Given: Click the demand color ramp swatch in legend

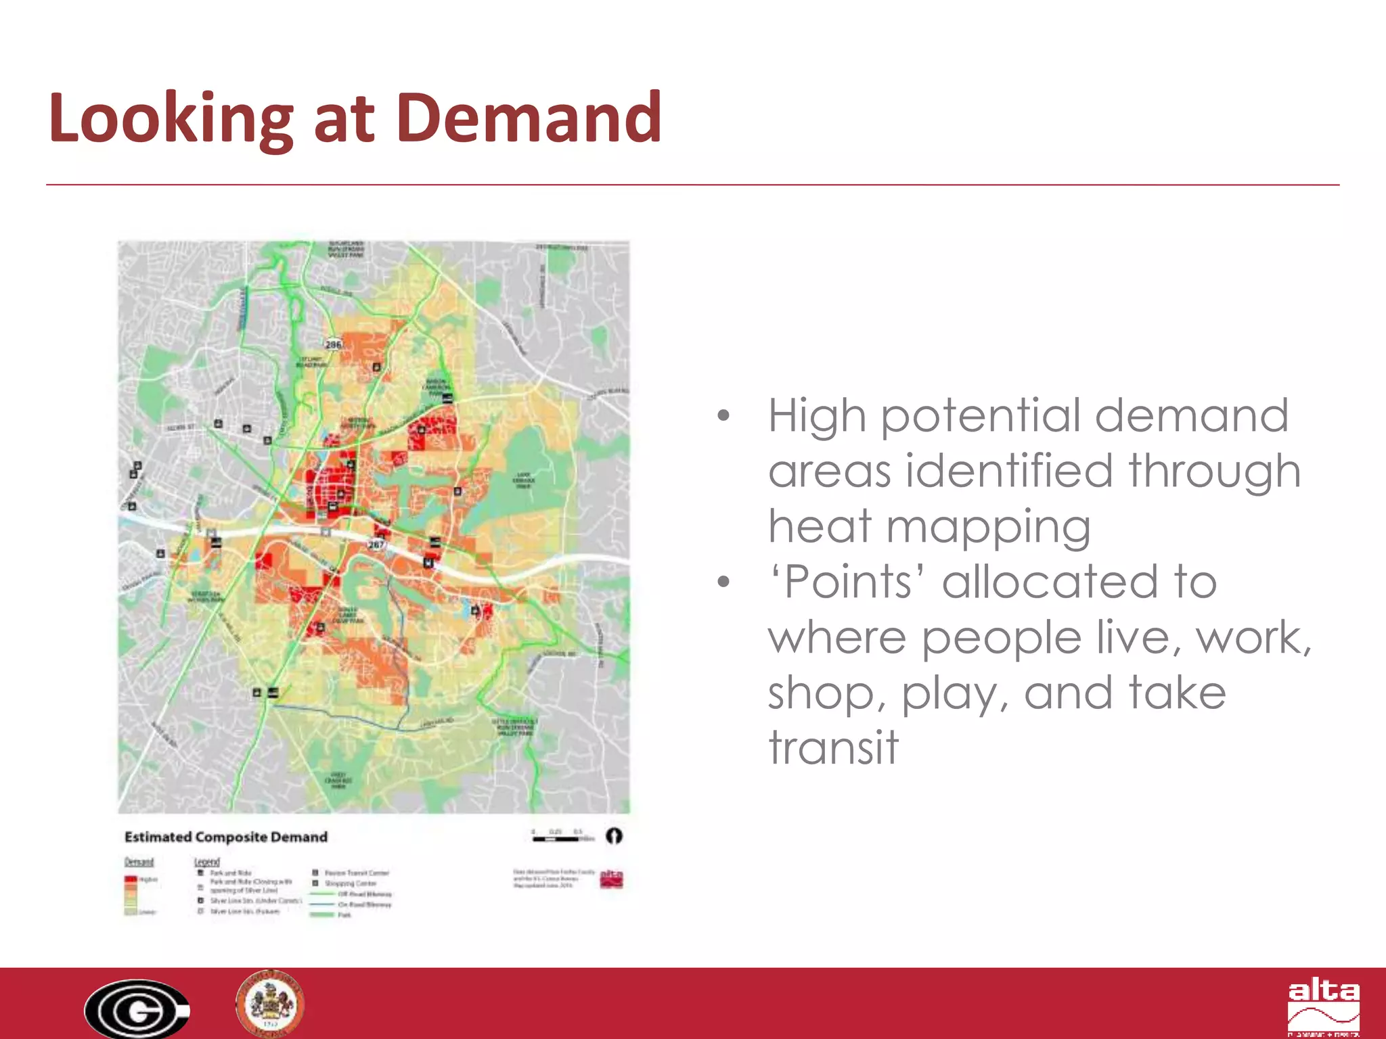Looking at the screenshot, I should 131,896.
